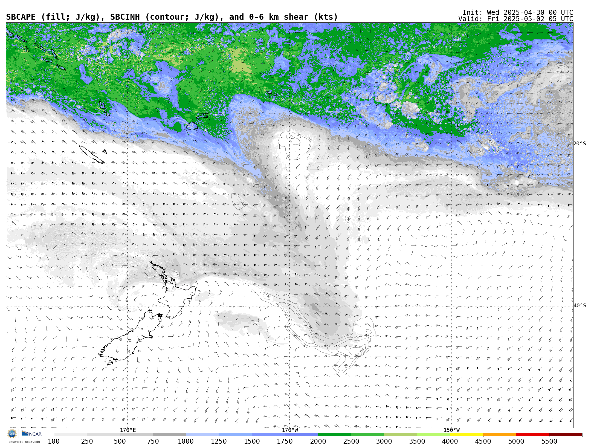Select the 3000–3500 olive green colorbar swatch
This screenshot has width=591, height=445.
[401, 435]
